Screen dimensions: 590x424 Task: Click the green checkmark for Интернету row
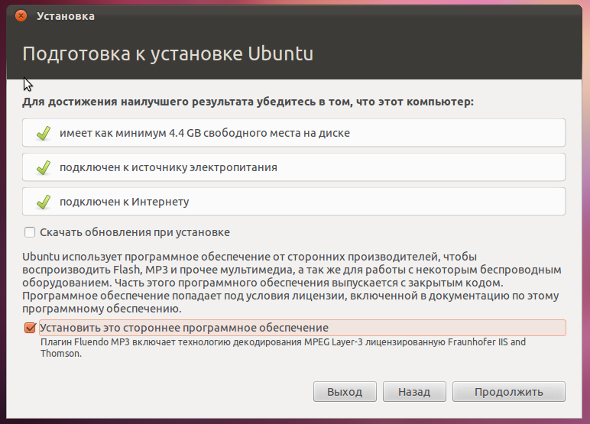[44, 202]
